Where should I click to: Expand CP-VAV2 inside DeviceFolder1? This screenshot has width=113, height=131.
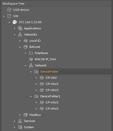36,109
